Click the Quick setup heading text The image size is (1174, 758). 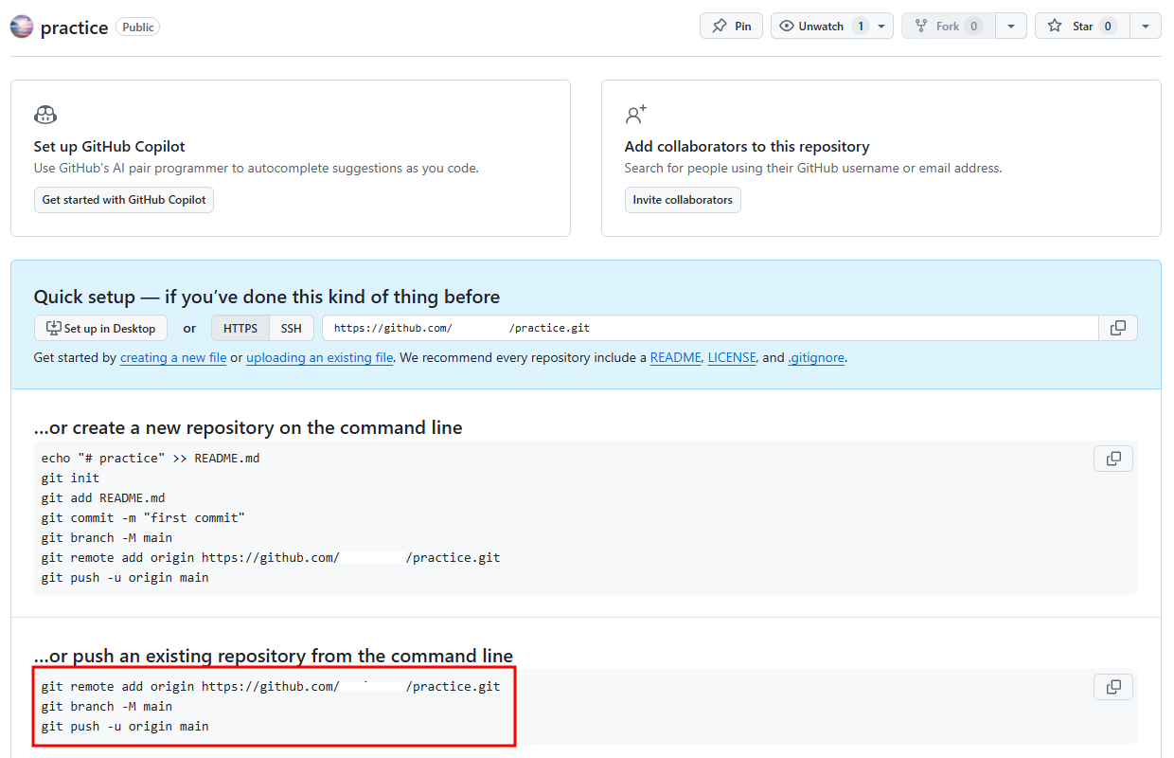coord(267,297)
